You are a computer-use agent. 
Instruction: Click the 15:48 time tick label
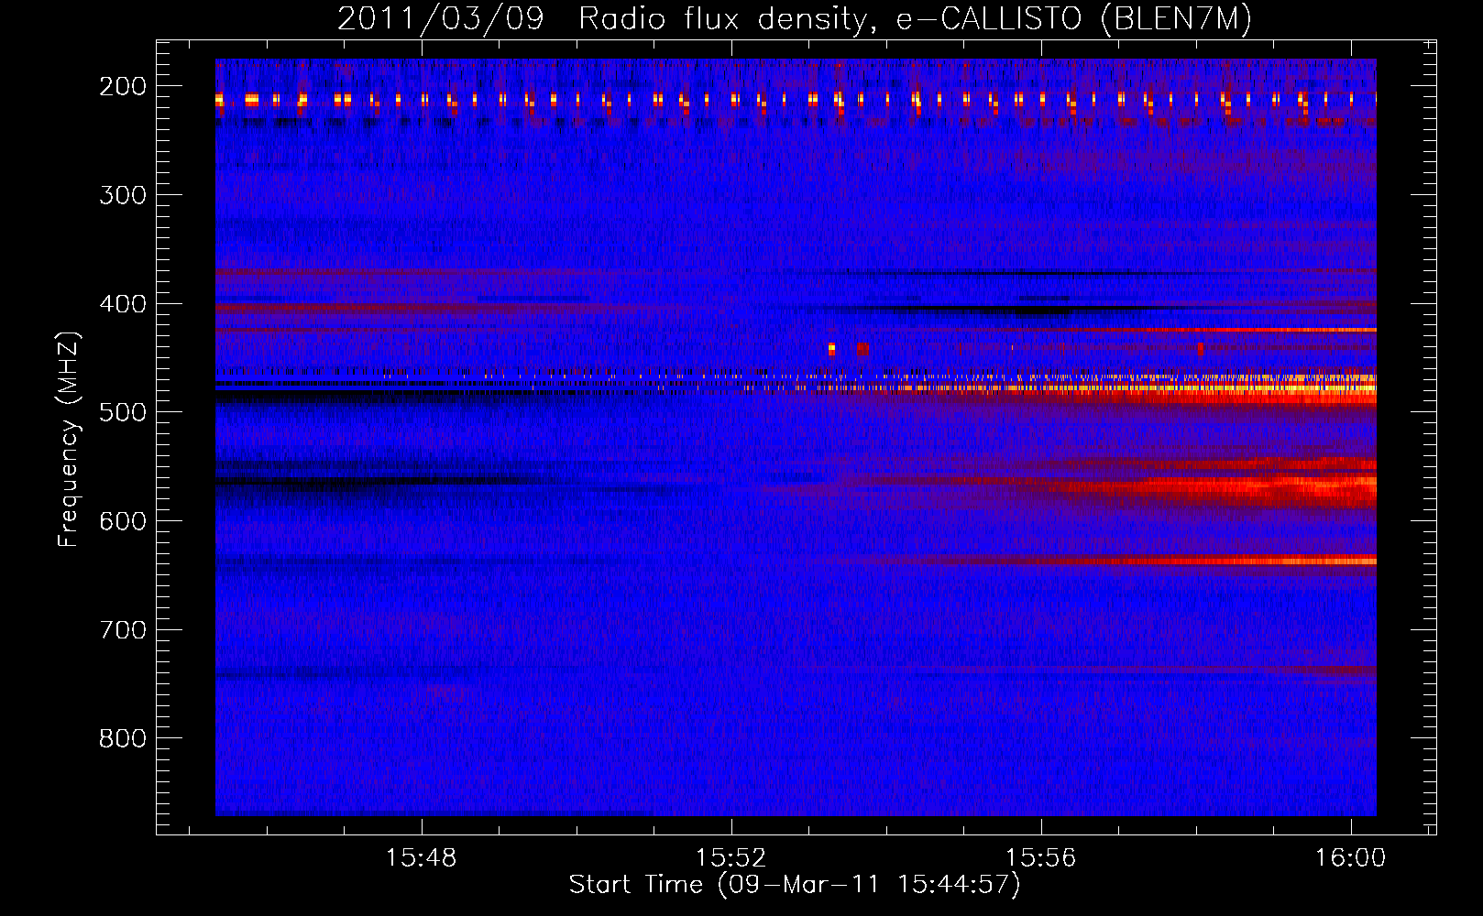[421, 858]
